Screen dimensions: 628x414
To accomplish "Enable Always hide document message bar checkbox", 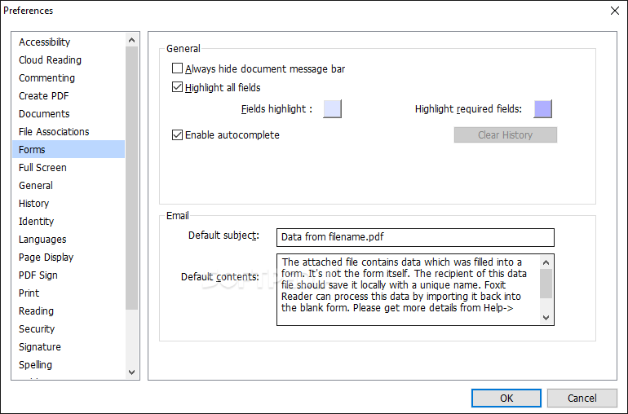I will coord(178,68).
